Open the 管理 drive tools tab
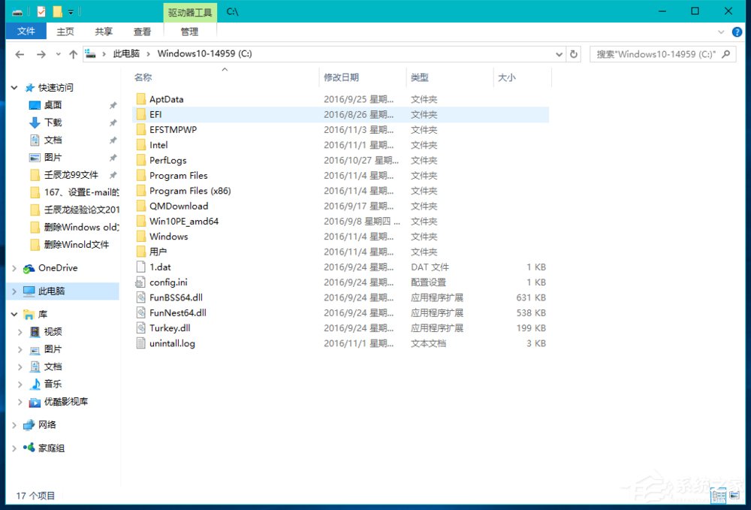 tap(190, 32)
